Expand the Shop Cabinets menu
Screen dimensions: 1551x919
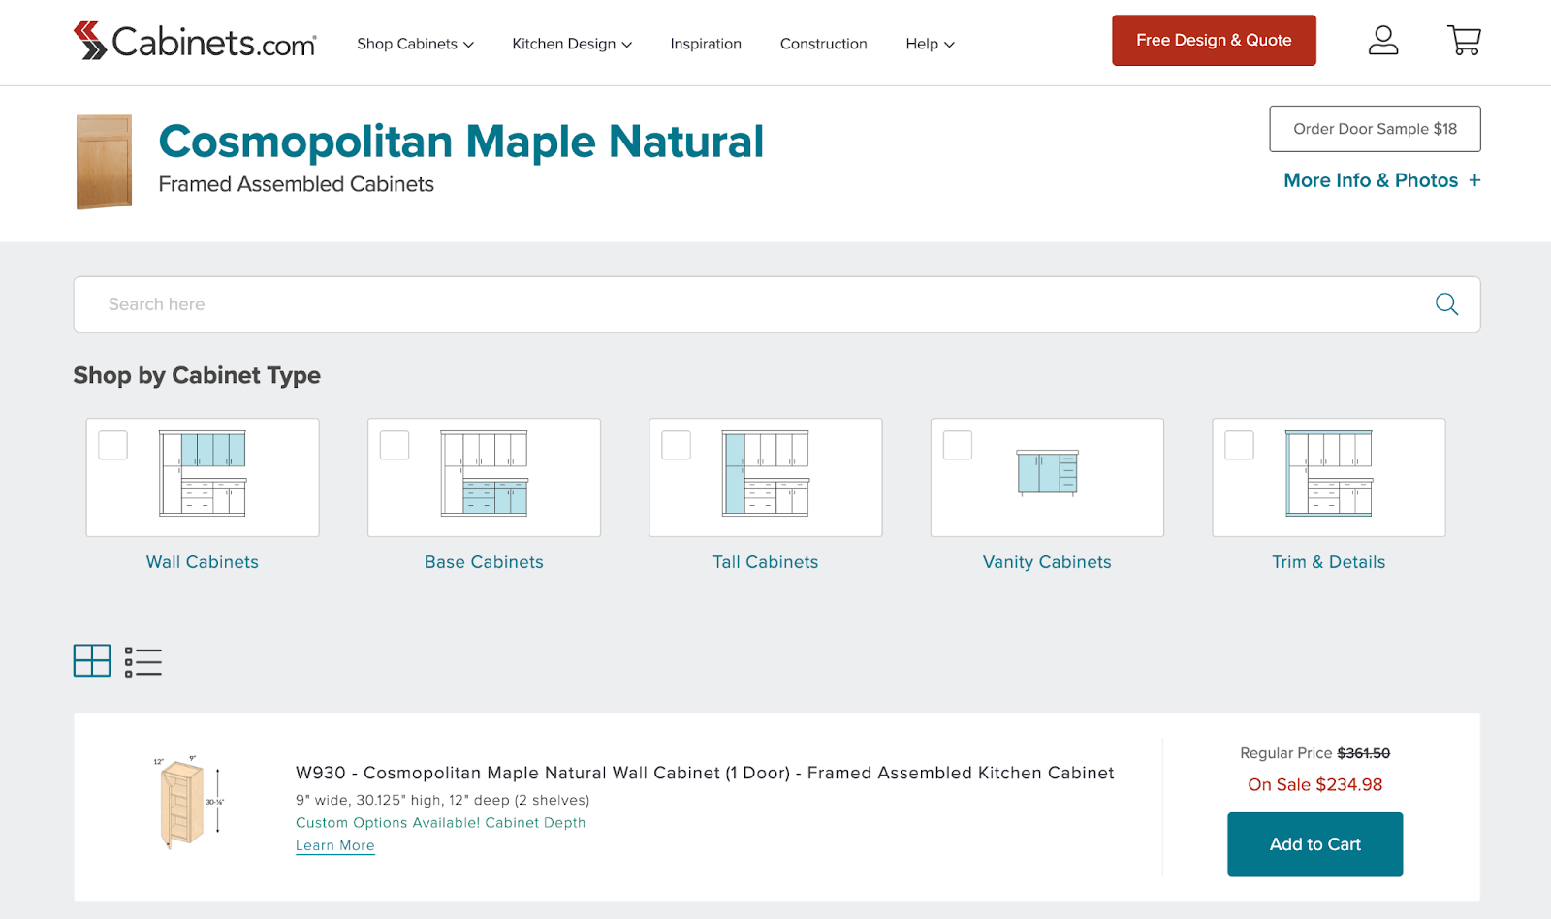(x=415, y=44)
